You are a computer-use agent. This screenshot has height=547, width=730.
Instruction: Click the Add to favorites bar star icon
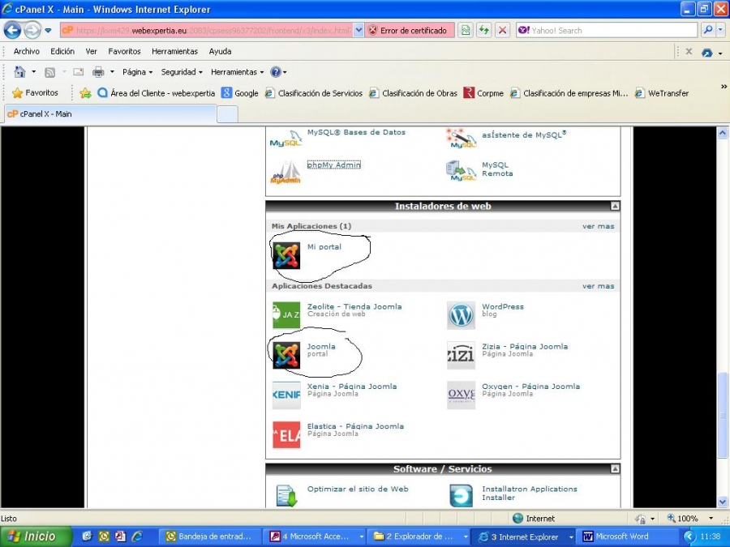point(85,93)
